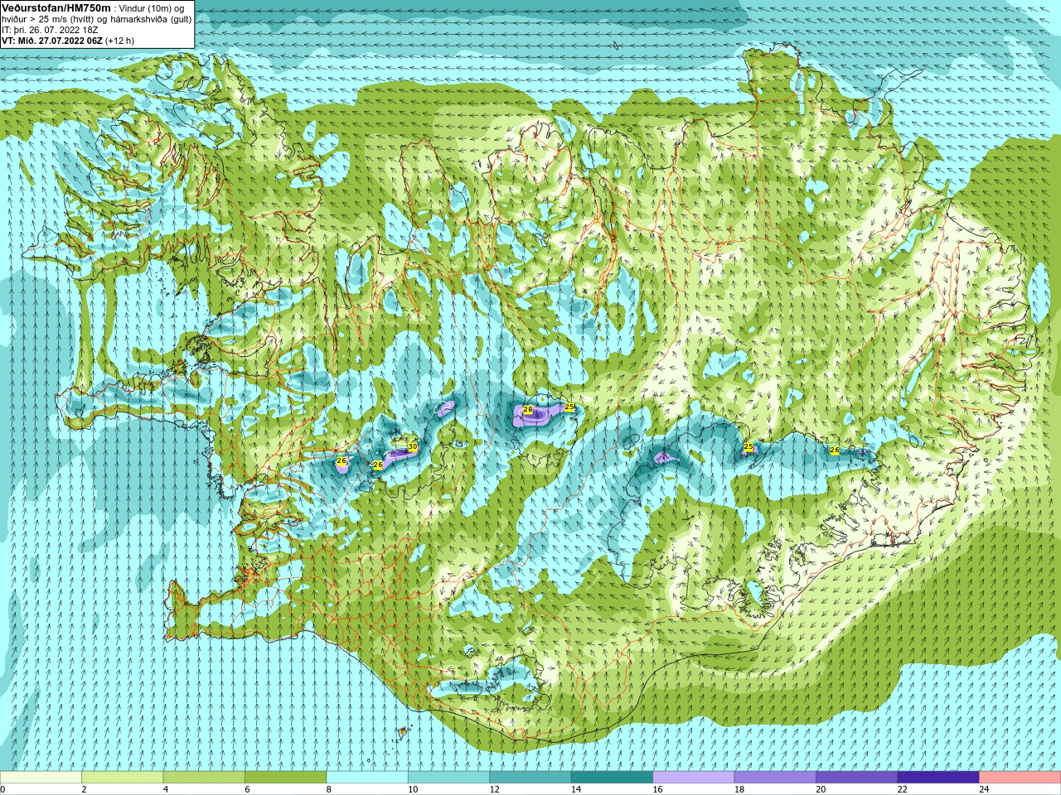Click the light yellow-green 2–4 legend swatch

click(x=123, y=778)
